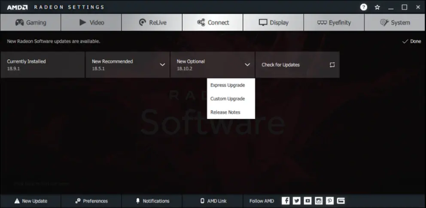Close the Radeon Settings window
Screen dimensions: 426x208
(x=418, y=7)
